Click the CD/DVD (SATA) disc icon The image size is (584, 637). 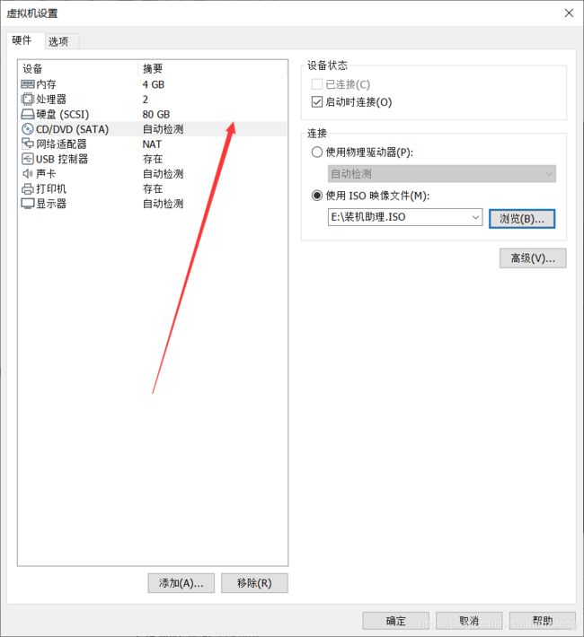click(x=28, y=129)
